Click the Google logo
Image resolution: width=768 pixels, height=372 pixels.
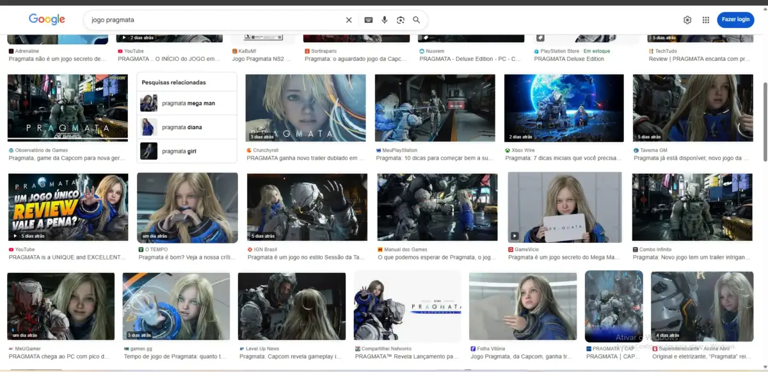(x=47, y=19)
